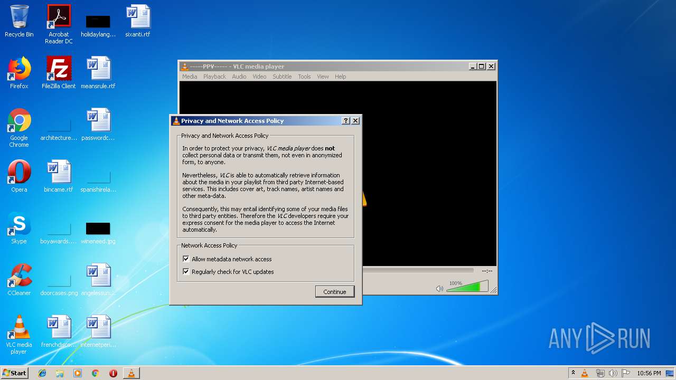This screenshot has width=676, height=380.
Task: Select wineneed.jpg image icon
Action: click(x=98, y=233)
